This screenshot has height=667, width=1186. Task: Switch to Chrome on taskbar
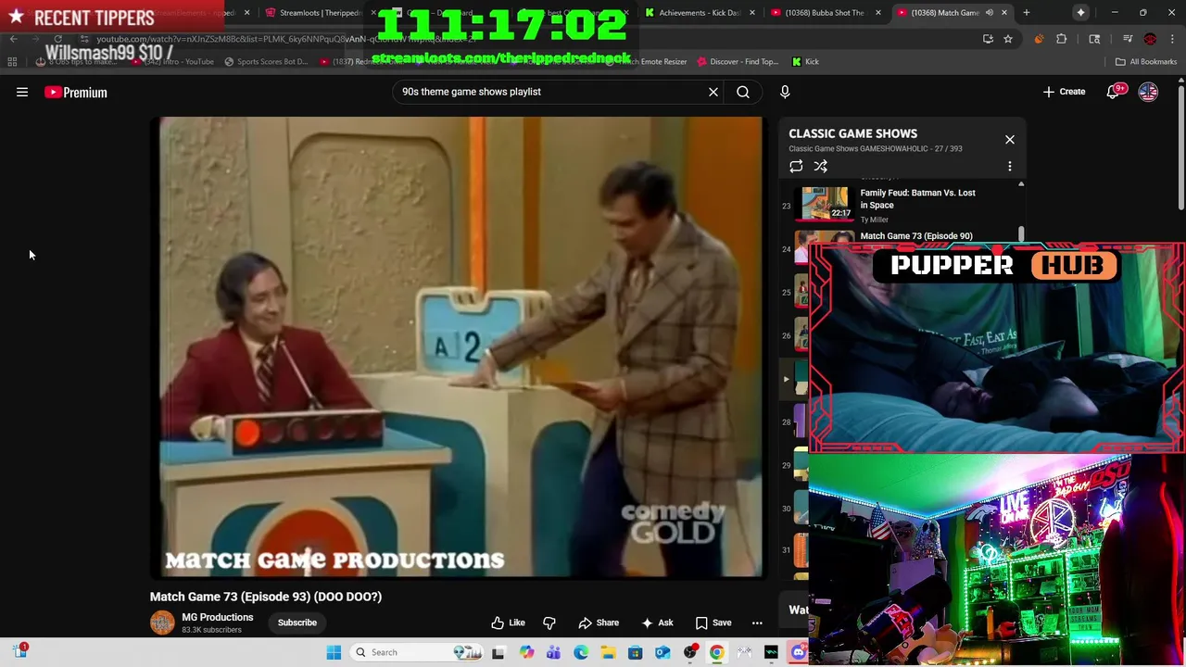pyautogui.click(x=717, y=652)
